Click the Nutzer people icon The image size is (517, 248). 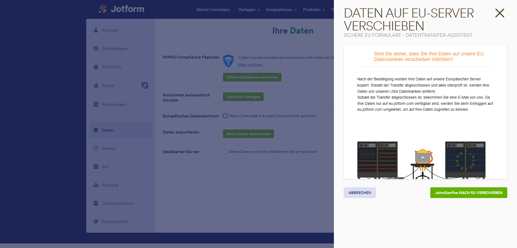pyautogui.click(x=96, y=85)
